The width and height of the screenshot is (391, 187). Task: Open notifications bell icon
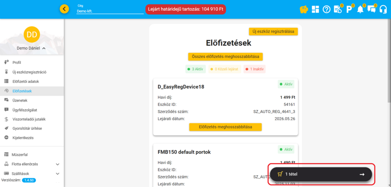[x=360, y=9]
